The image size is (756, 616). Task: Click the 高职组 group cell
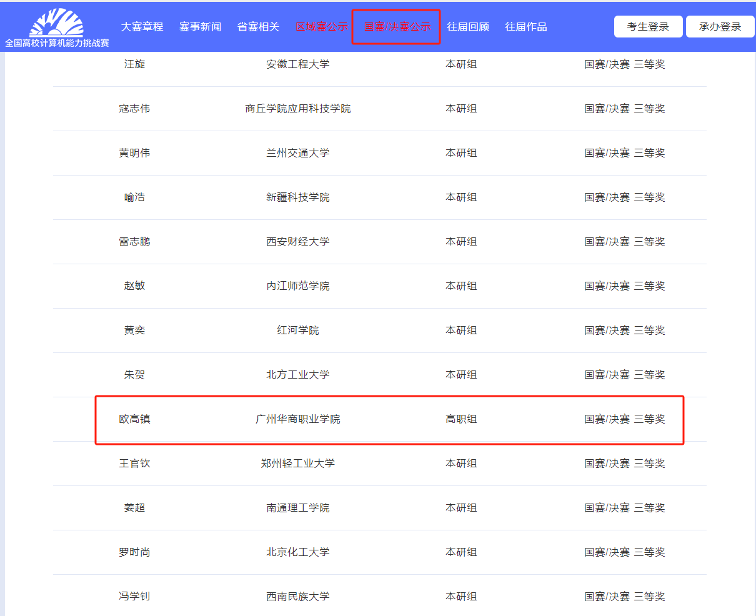460,419
